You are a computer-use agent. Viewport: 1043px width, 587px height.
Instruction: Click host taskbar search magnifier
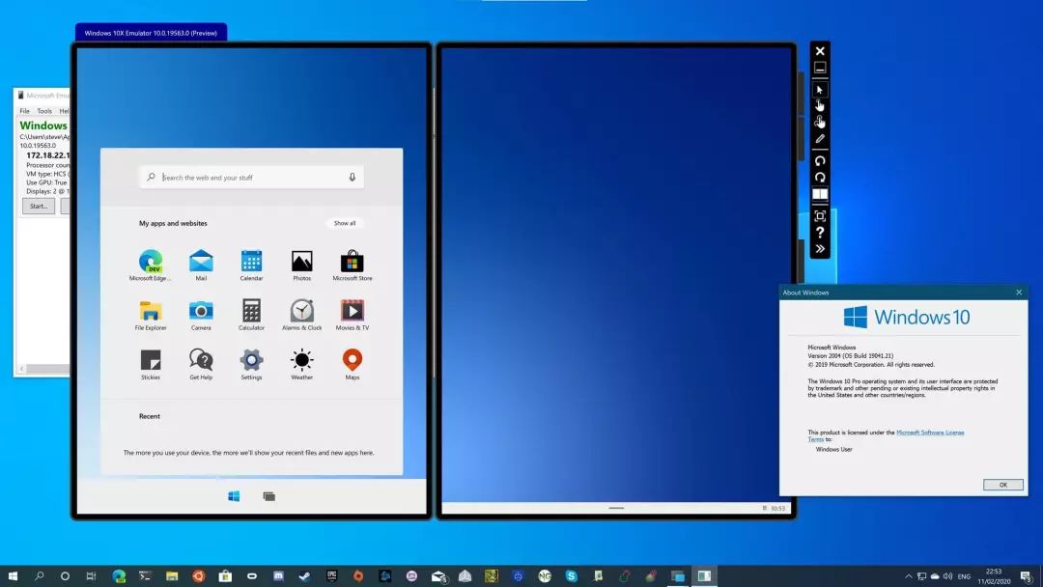39,575
